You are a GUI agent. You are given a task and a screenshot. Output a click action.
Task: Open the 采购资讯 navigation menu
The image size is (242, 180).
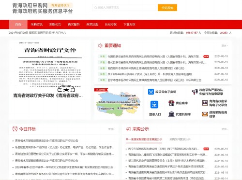pos(37,25)
